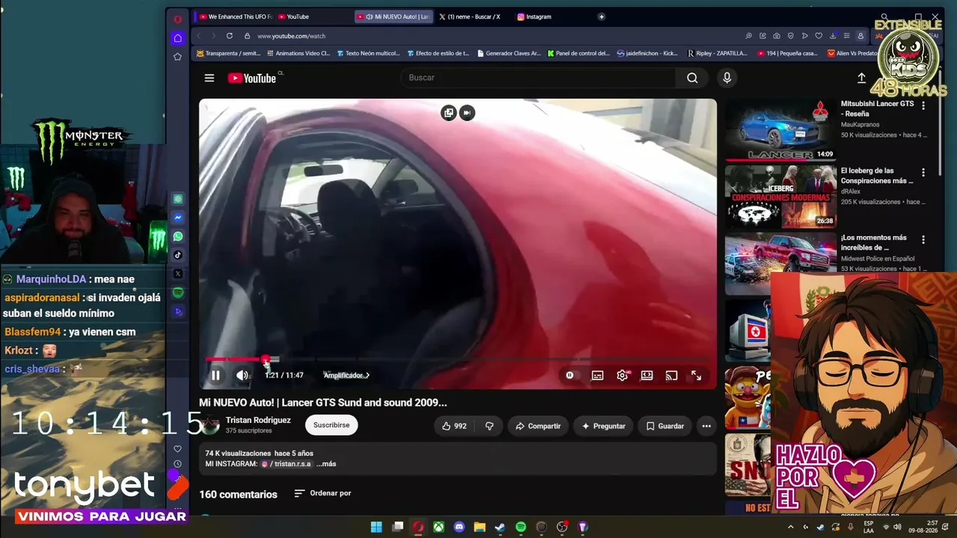Open video player settings gear
The image size is (957, 538).
(x=622, y=375)
